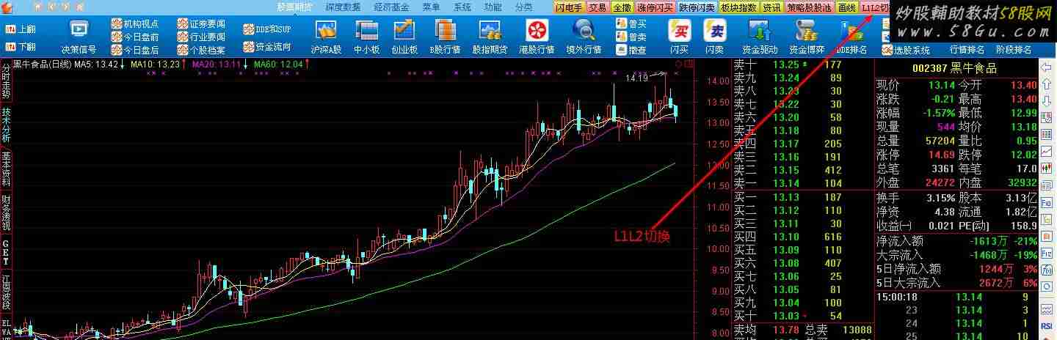This screenshot has height=340, width=1057.
Task: Open the 菜单 menu
Action: coord(431,7)
